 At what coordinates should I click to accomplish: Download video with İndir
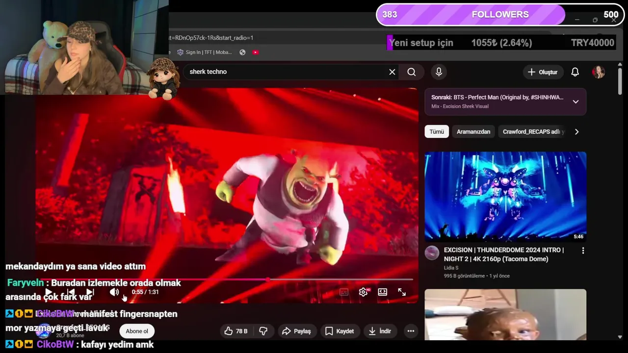tap(380, 331)
